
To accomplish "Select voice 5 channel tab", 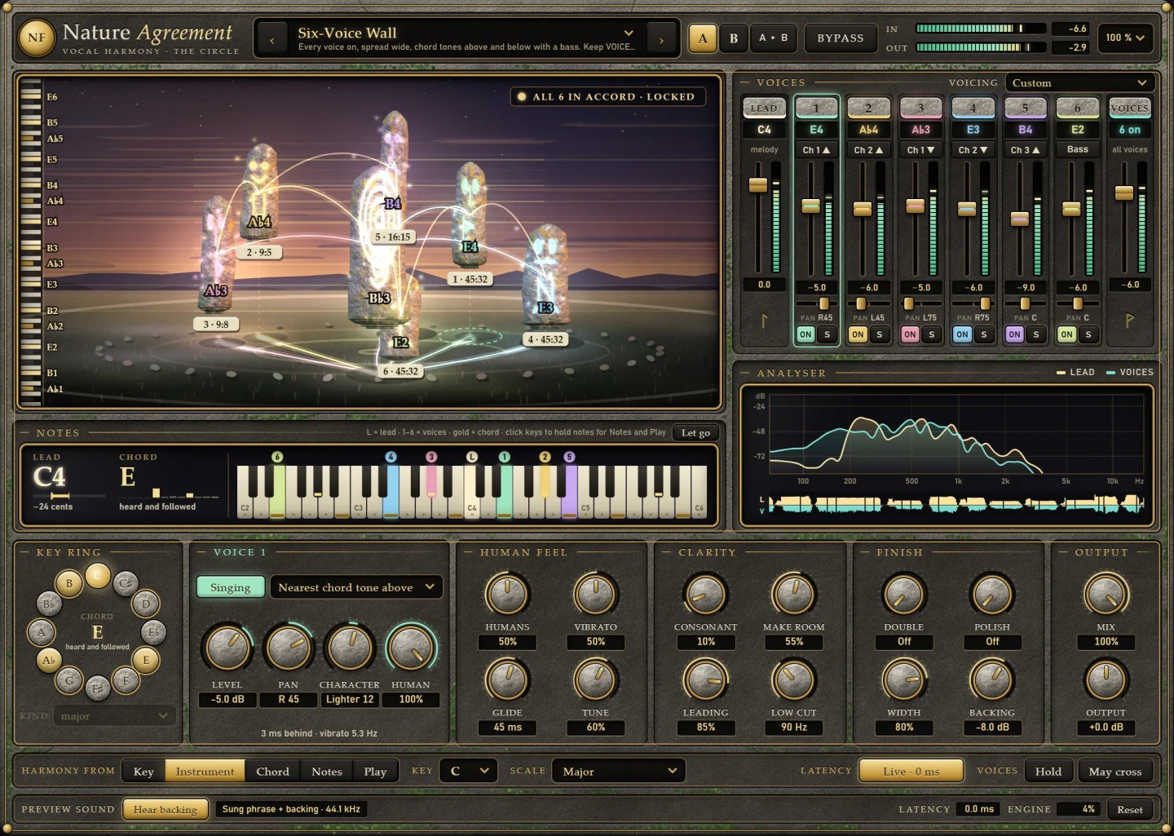I will pyautogui.click(x=1025, y=108).
